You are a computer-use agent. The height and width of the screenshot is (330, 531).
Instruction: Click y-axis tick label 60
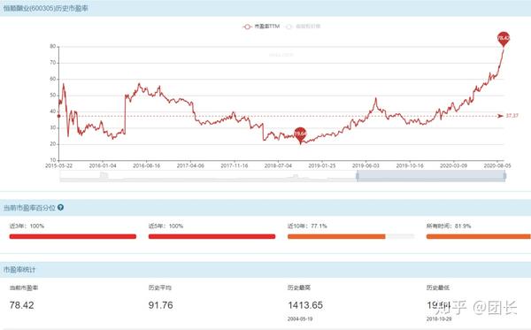[x=53, y=79]
